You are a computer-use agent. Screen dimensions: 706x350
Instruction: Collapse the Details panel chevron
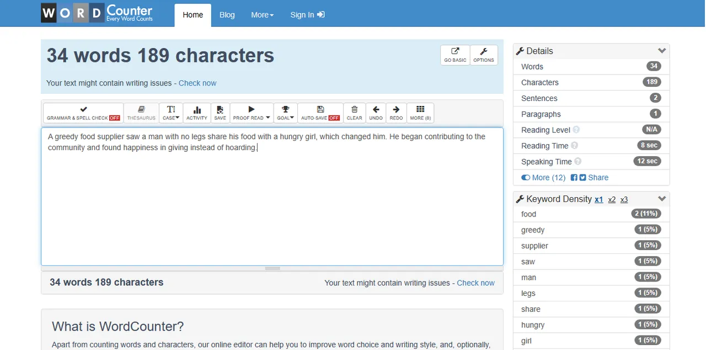pyautogui.click(x=662, y=51)
